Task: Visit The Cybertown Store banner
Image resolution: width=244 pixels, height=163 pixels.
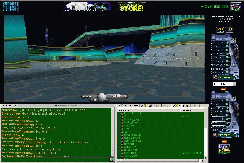Action: (132, 7)
